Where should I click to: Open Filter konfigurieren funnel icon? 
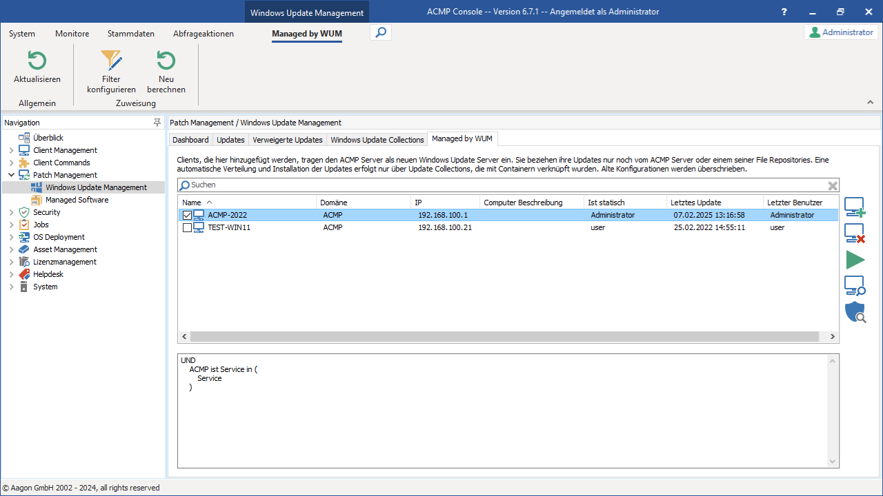click(111, 61)
